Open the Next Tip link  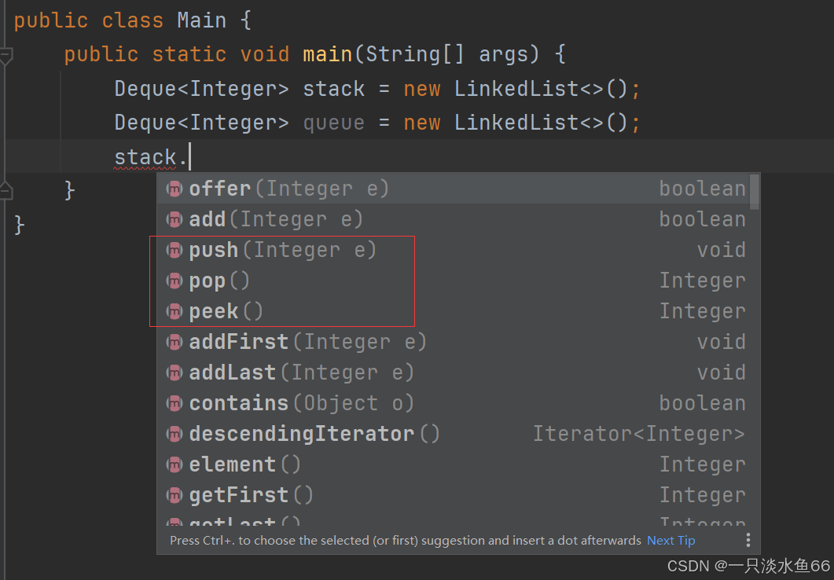[671, 541]
